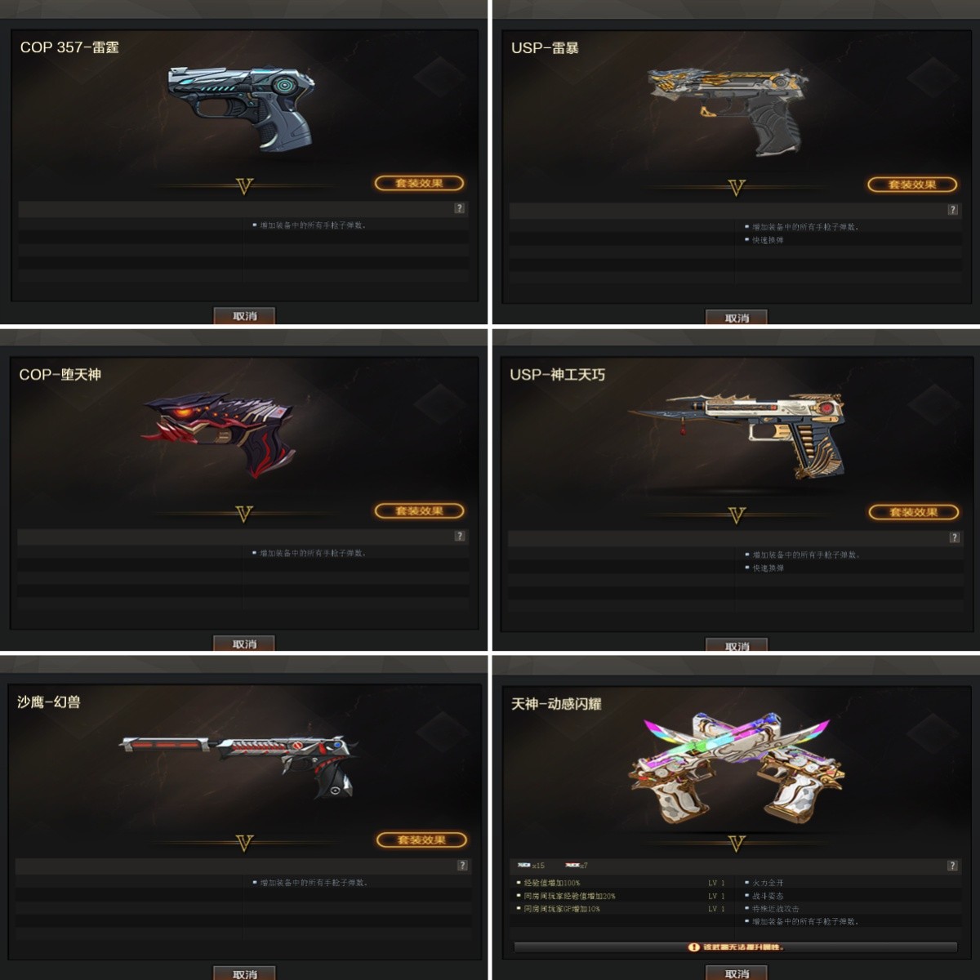The width and height of the screenshot is (980, 980).
Task: Show 套装效果 for 沙鹰-幻兽
Action: (421, 840)
